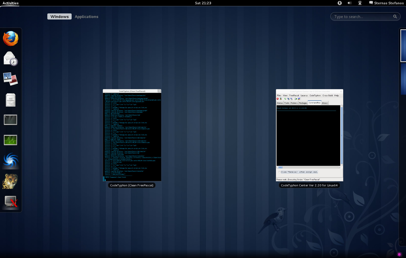
Task: Select the Windows overview view
Action: pyautogui.click(x=59, y=16)
